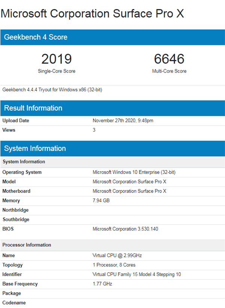Viewport: 225px width, 308px height.
Task: Click the Surface Pro X value in Model row
Action: pos(129,182)
